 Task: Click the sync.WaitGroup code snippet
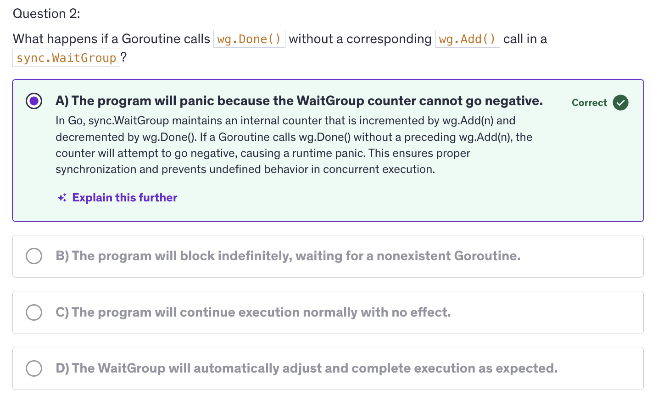(x=66, y=58)
